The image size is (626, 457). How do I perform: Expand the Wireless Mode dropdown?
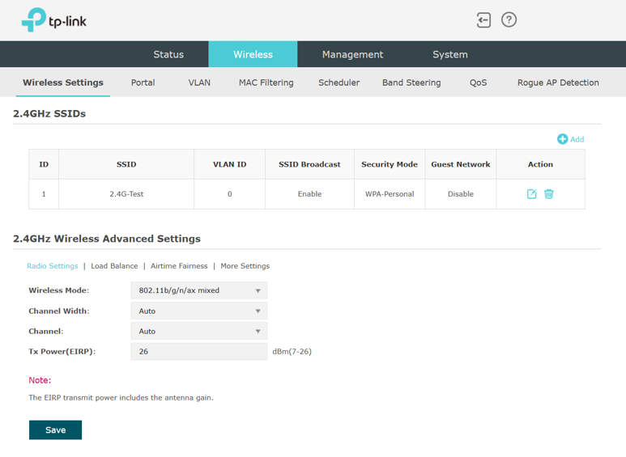pos(198,290)
